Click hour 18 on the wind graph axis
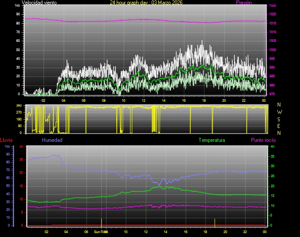Screen dimensions: 300x237 pyautogui.click(x=204, y=100)
